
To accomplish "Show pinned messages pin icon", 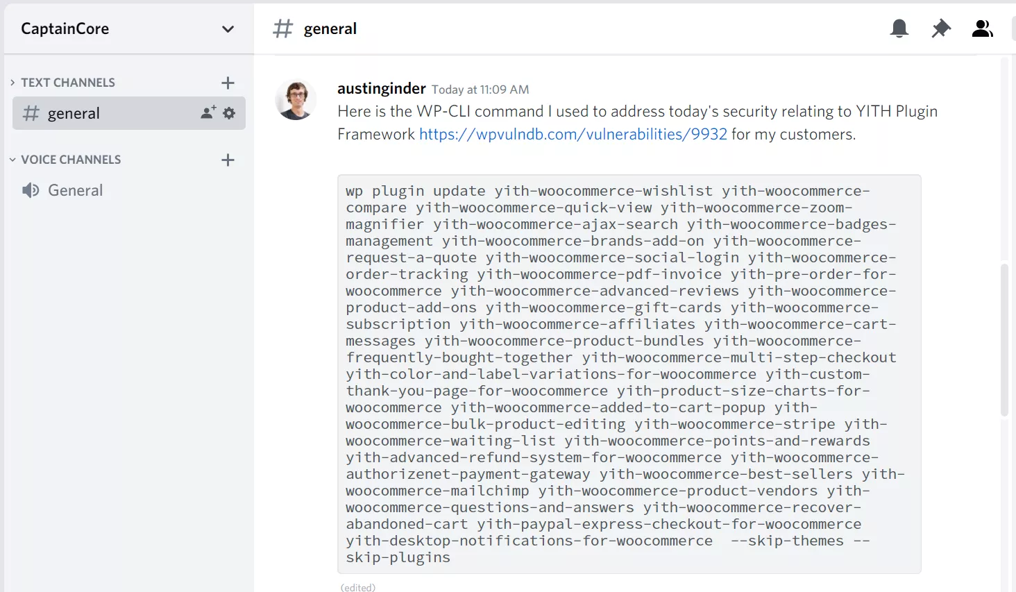I will [940, 28].
